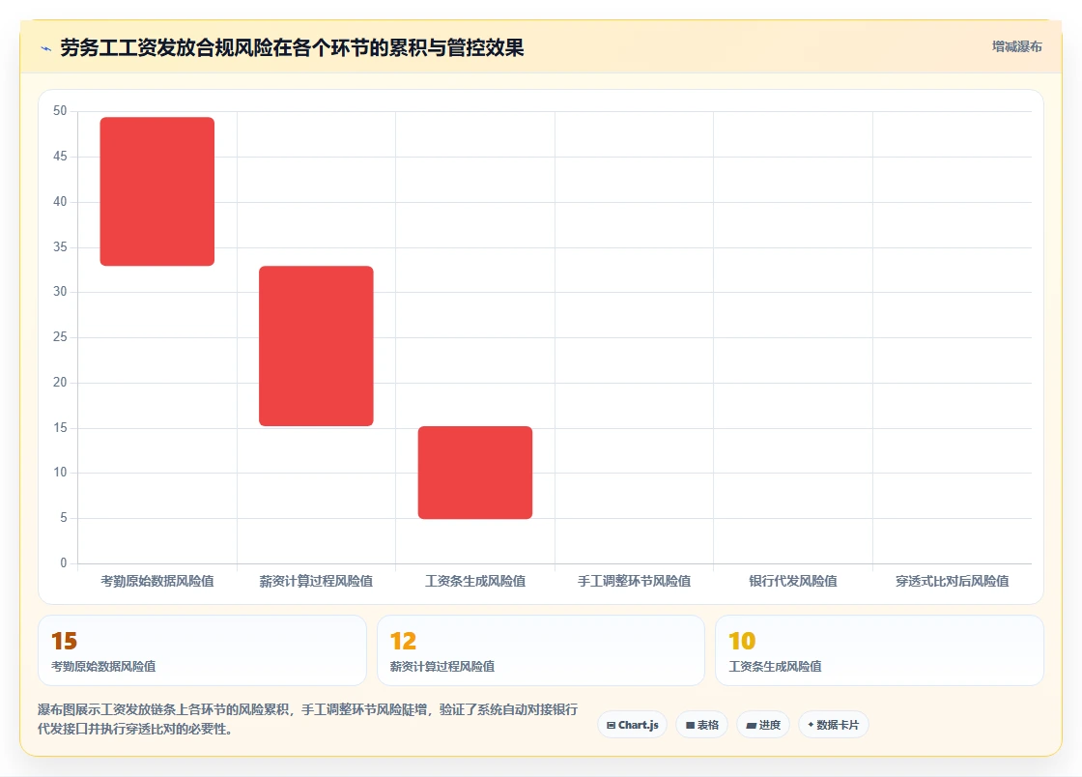Click the 银行代发风险值 x-axis label

(793, 581)
